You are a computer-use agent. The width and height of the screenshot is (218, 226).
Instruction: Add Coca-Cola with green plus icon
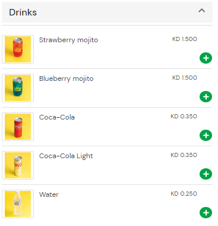(206, 136)
